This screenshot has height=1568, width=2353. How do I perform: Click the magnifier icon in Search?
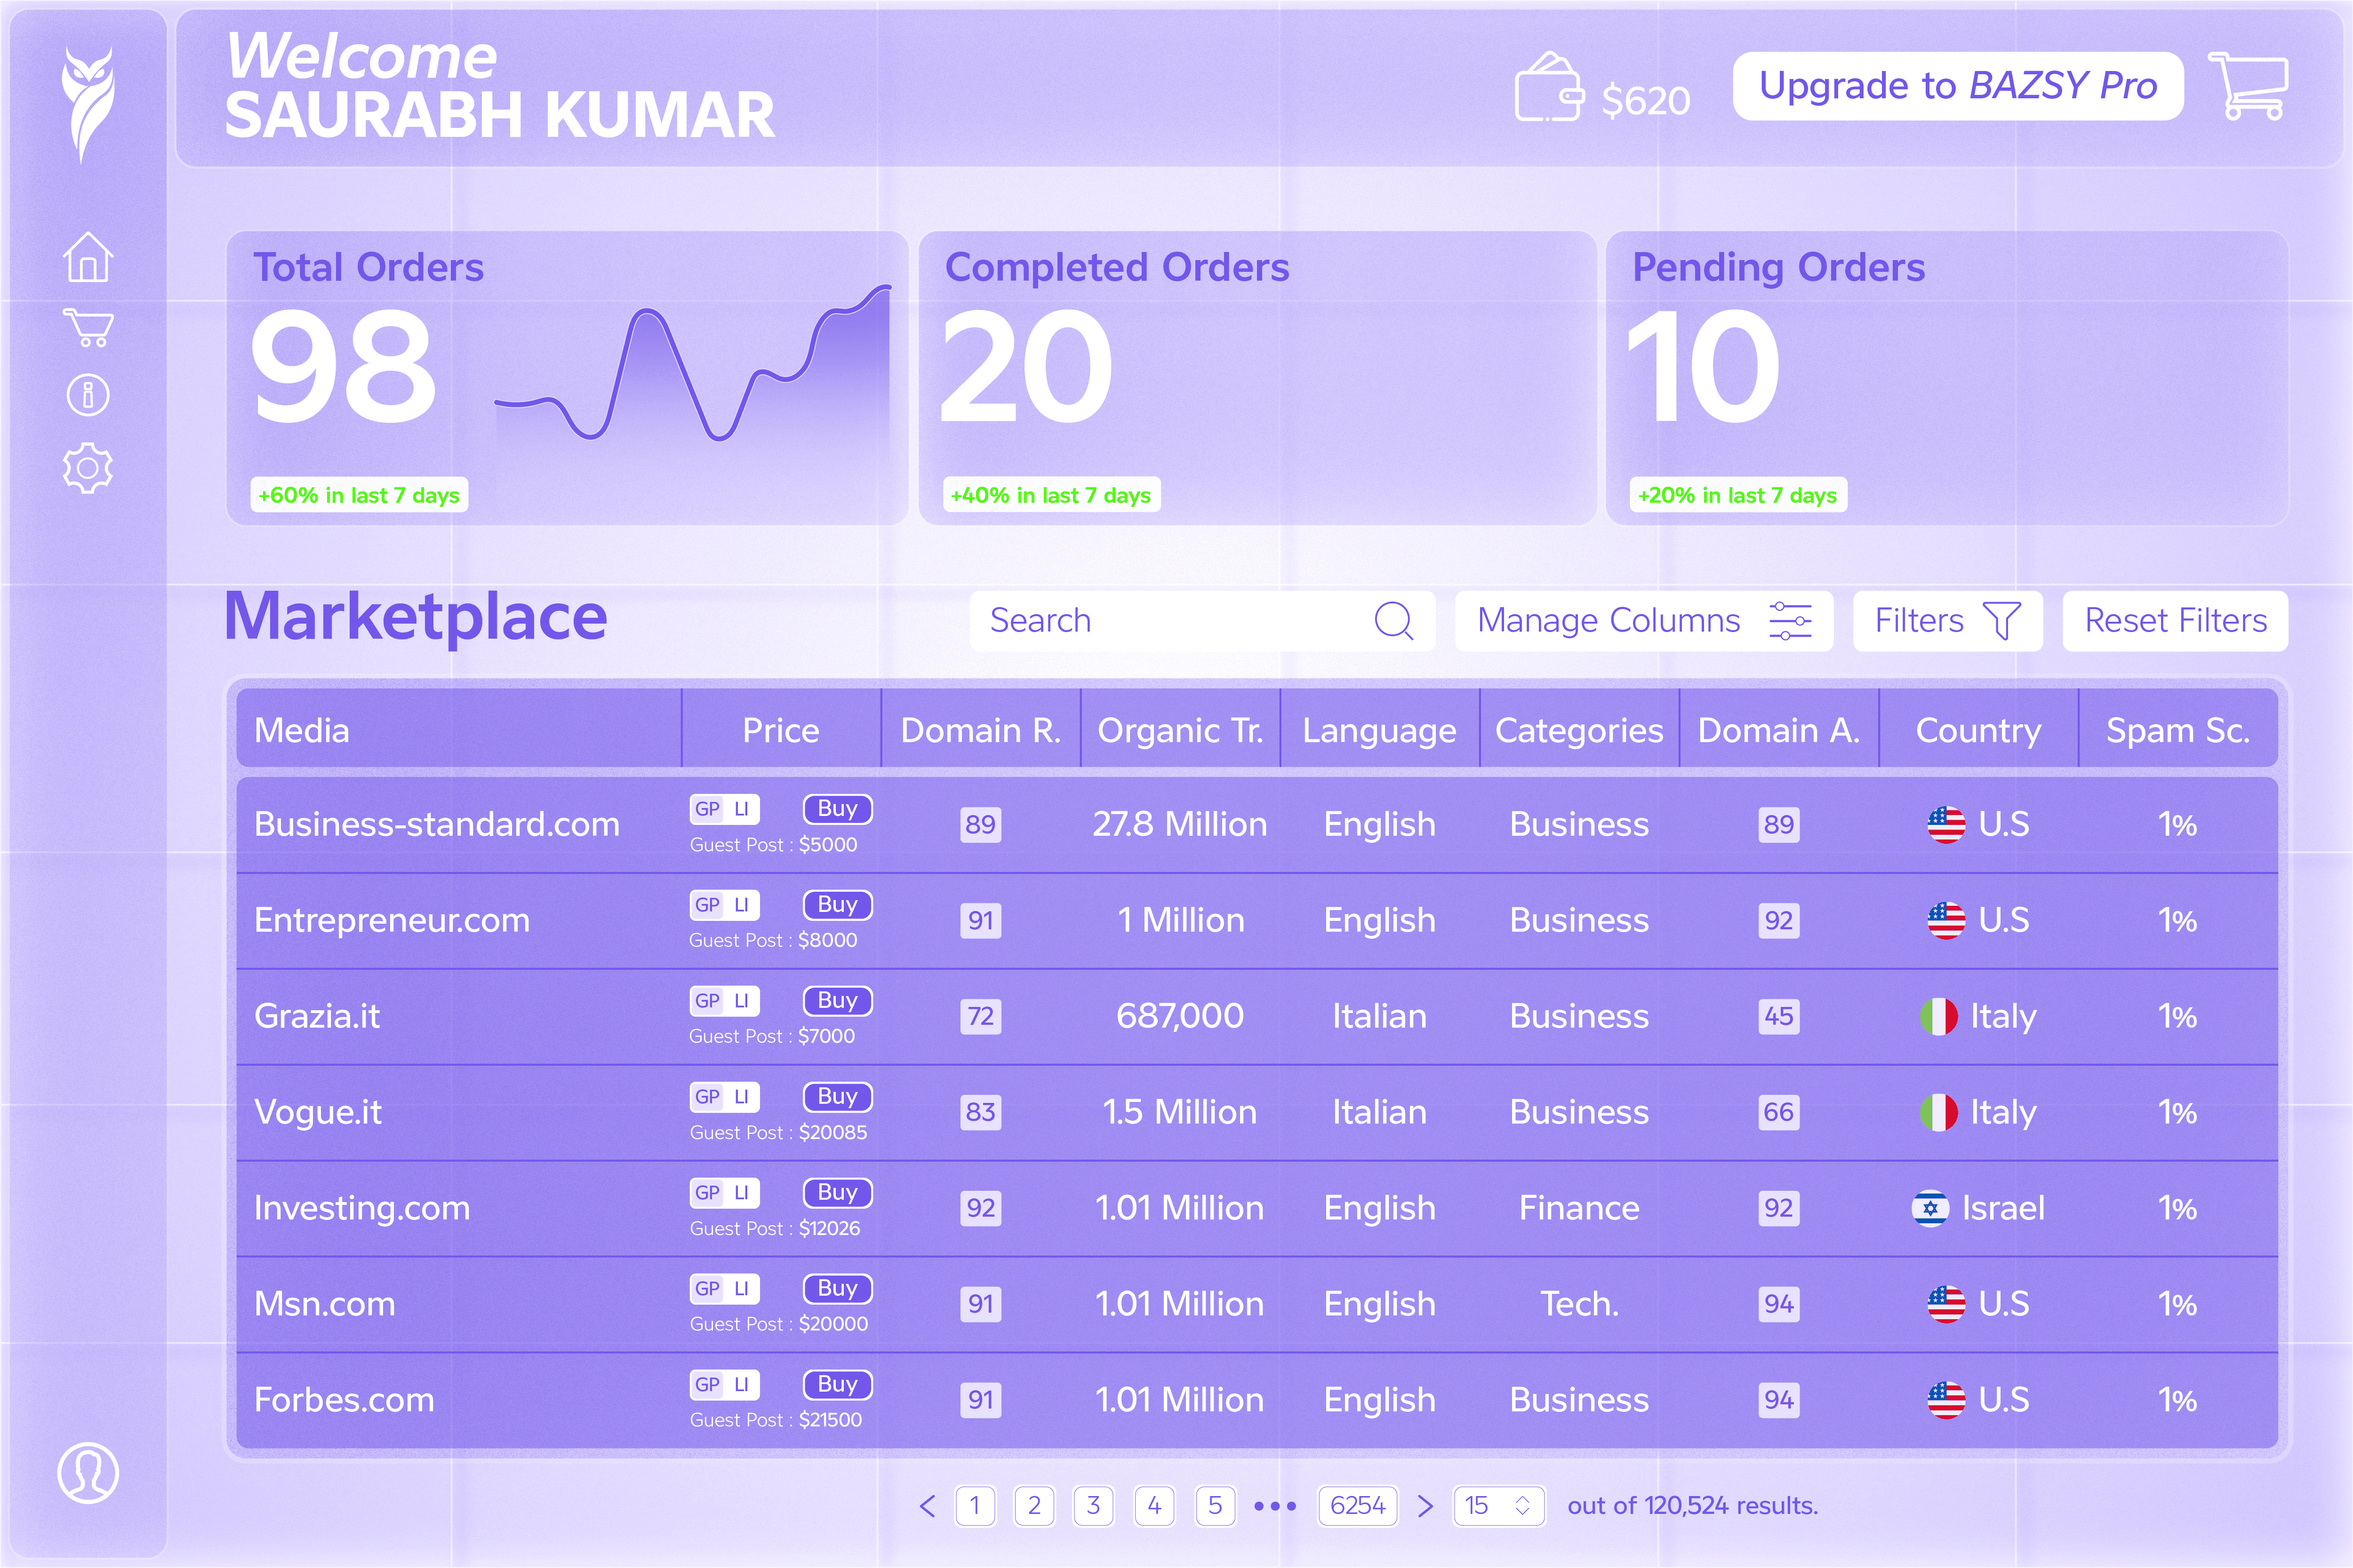(x=1393, y=621)
